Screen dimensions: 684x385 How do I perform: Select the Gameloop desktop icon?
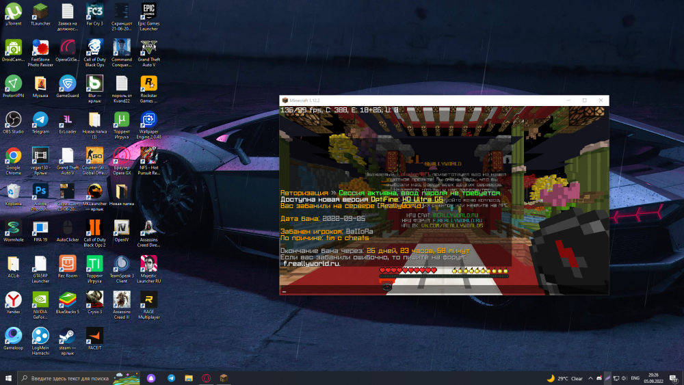click(x=14, y=339)
